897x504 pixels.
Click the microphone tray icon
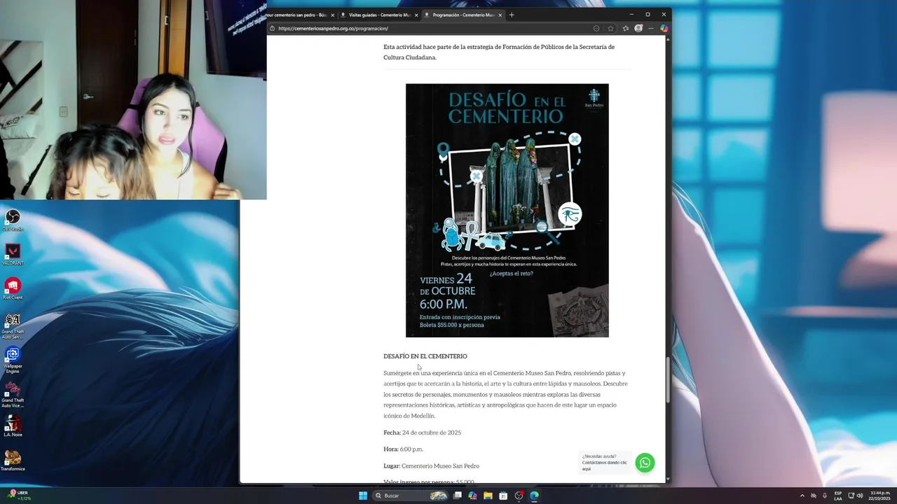point(825,496)
